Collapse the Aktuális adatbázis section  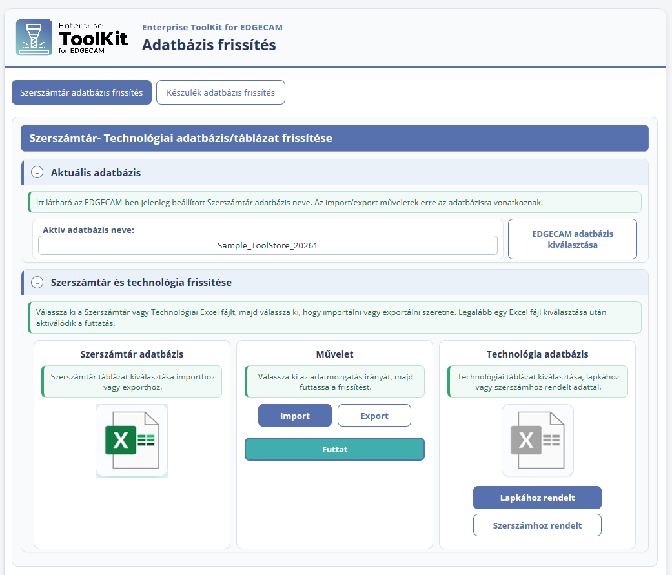pos(37,173)
